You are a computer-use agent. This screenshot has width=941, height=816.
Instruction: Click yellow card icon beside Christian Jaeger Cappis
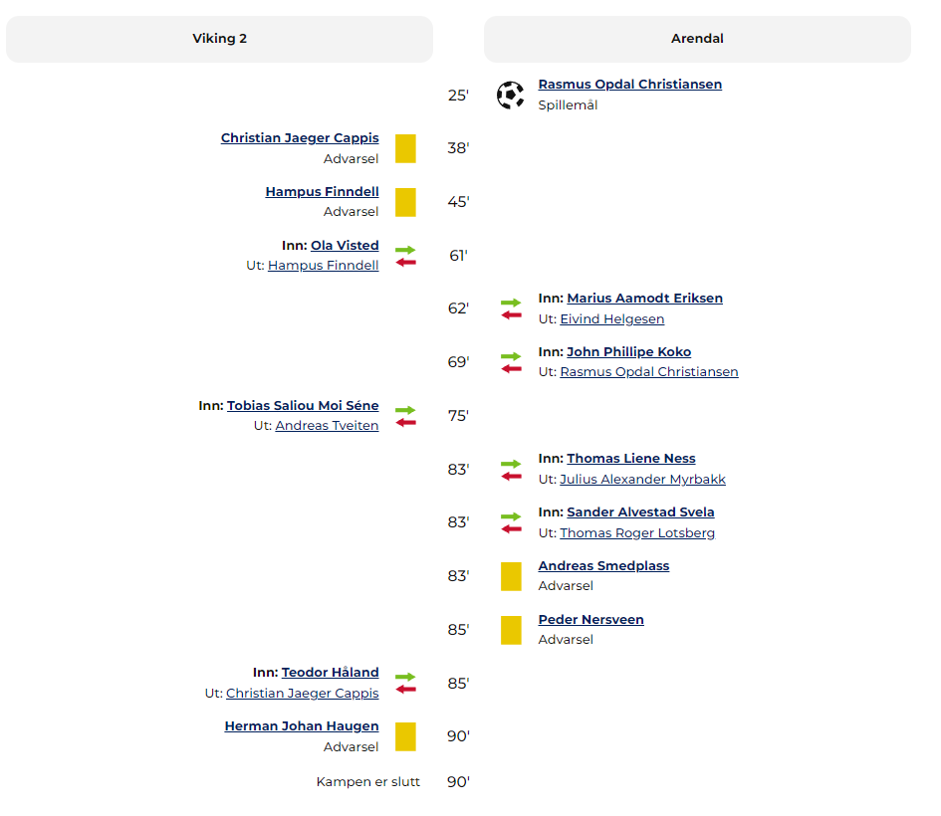[405, 148]
